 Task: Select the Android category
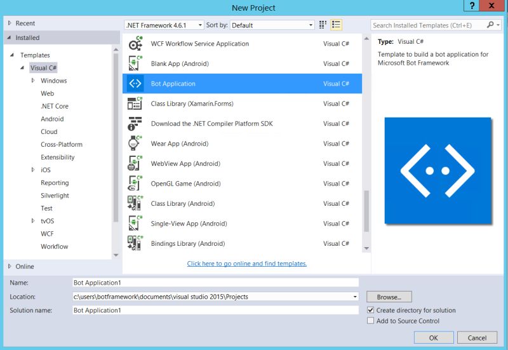pos(52,119)
